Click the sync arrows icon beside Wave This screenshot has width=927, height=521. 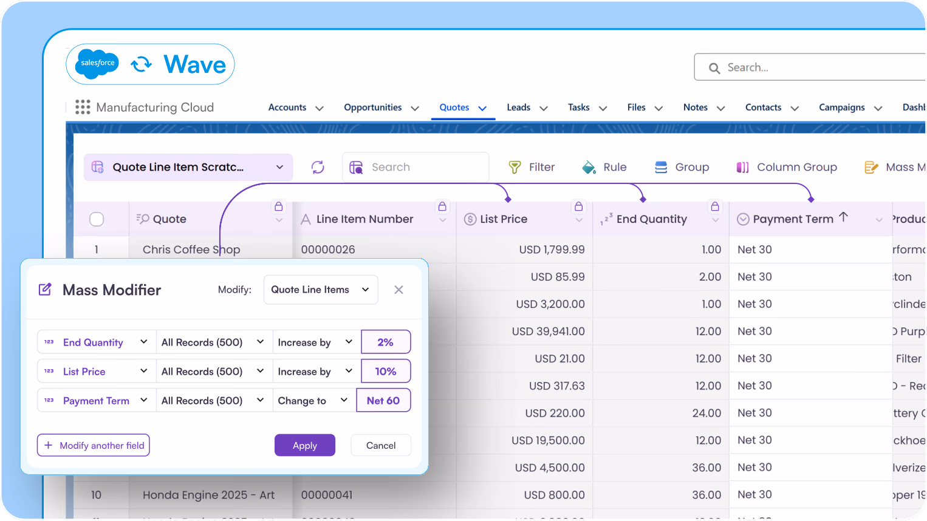click(x=142, y=64)
